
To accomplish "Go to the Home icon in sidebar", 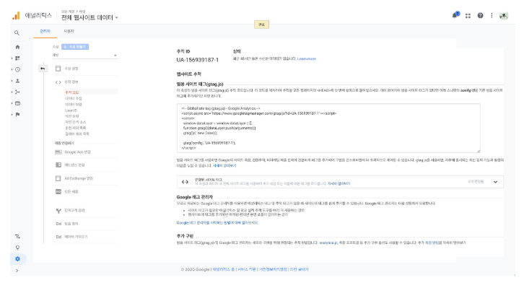I will coord(17,47).
